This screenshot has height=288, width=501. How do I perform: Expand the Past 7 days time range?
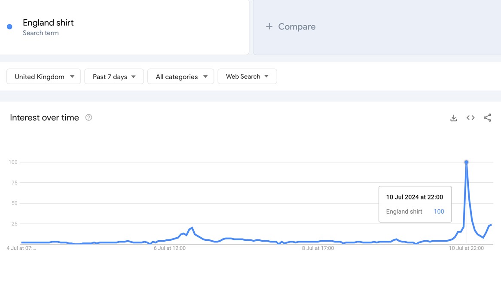[x=114, y=77]
